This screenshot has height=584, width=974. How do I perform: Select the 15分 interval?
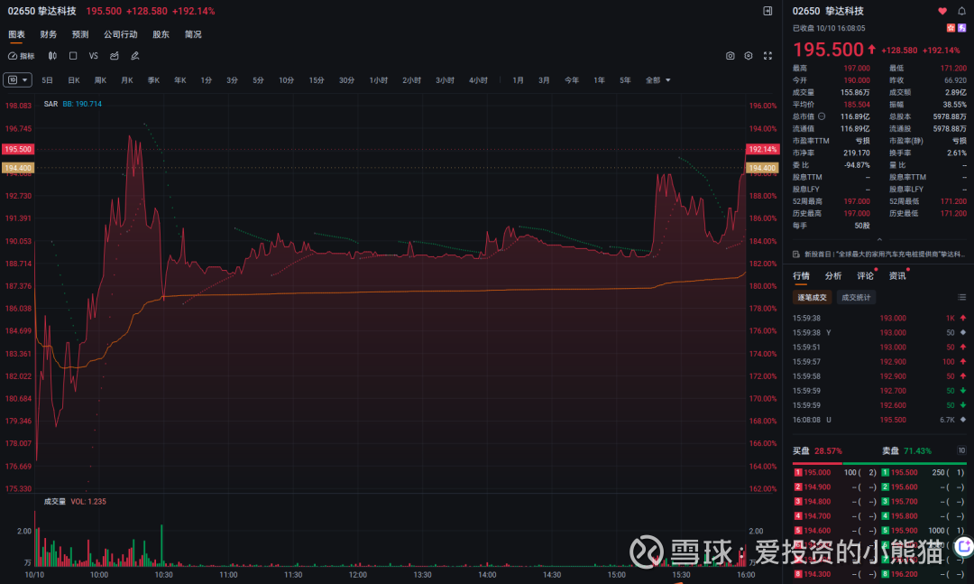tap(317, 80)
